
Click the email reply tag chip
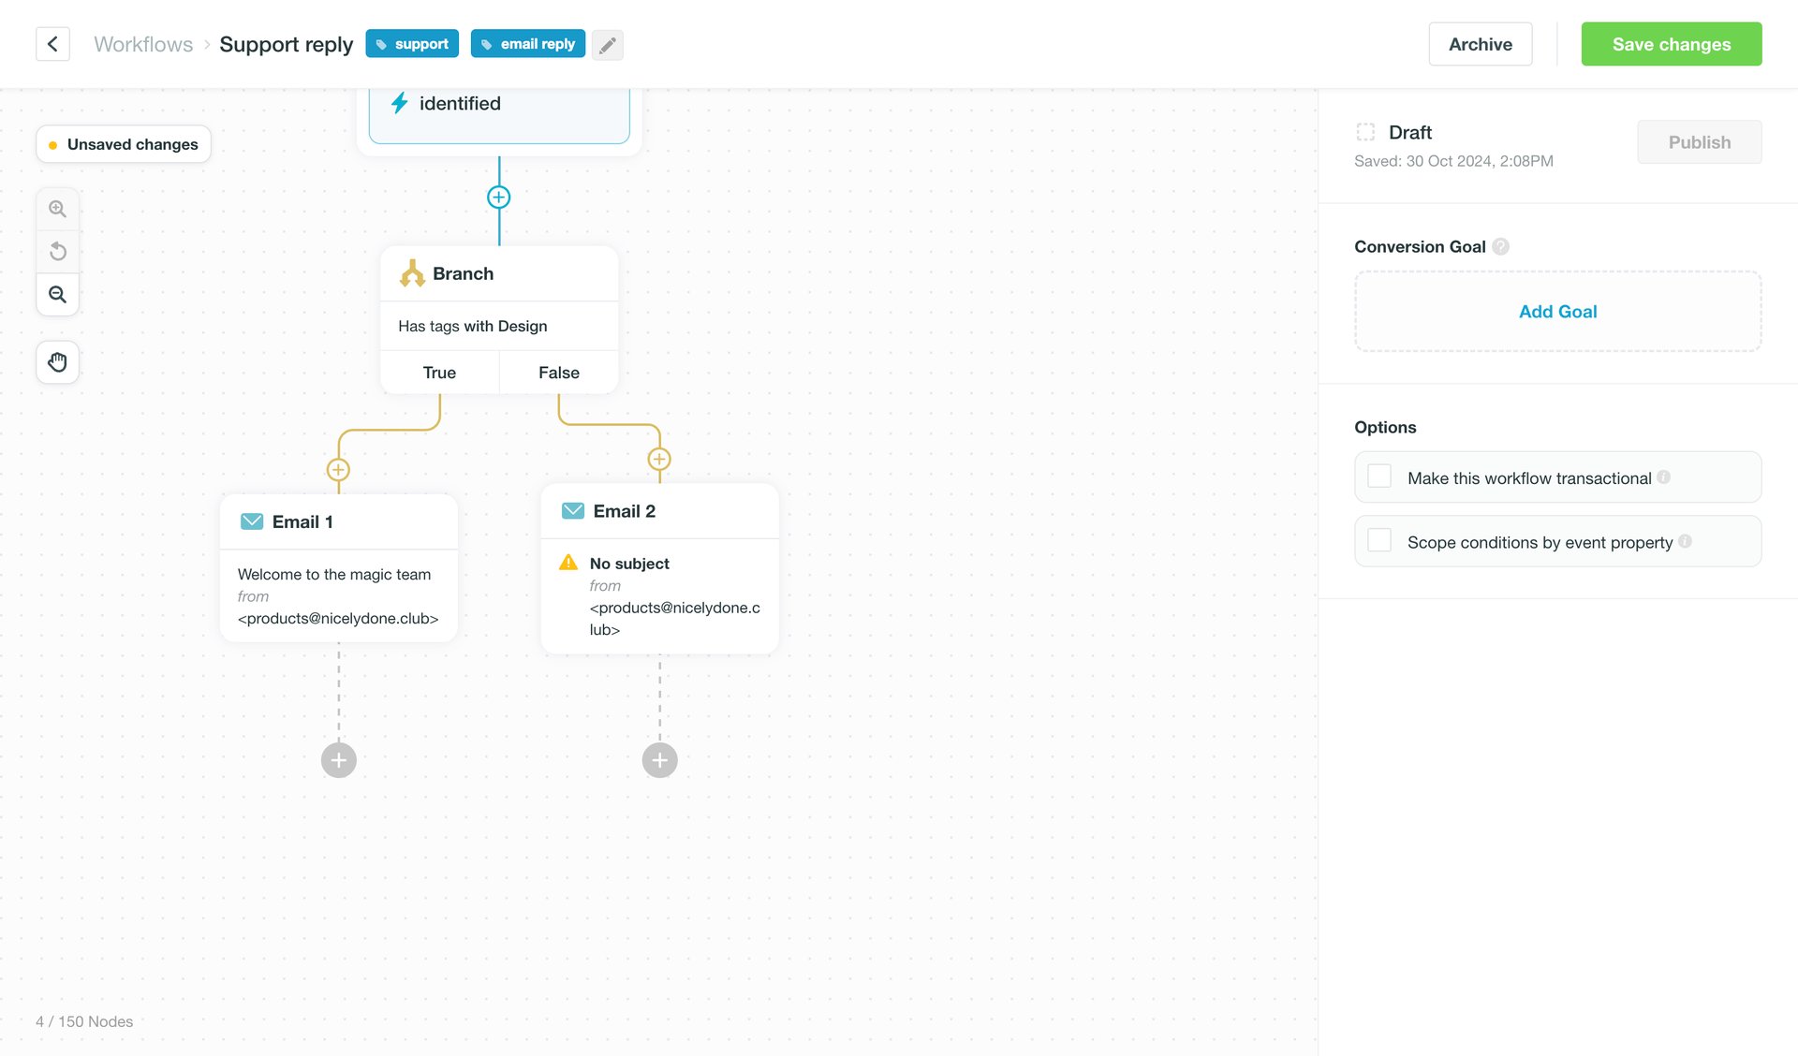point(527,43)
